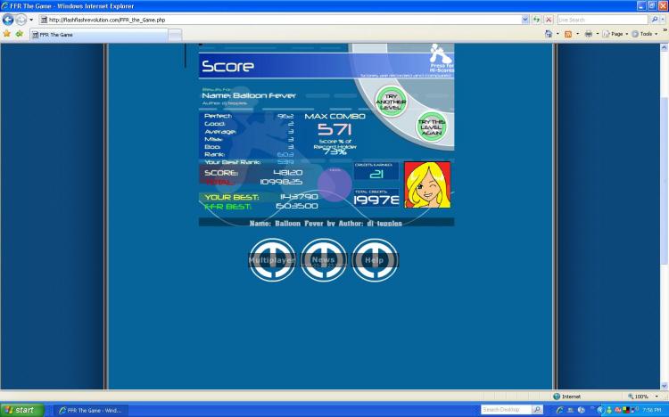Click the Stop loading icon
Screen dimensions: 669x417
pyautogui.click(x=549, y=20)
